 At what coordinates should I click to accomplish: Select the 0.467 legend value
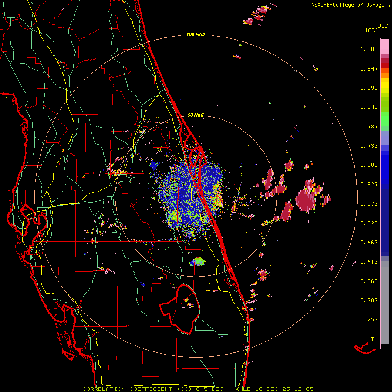[369, 243]
